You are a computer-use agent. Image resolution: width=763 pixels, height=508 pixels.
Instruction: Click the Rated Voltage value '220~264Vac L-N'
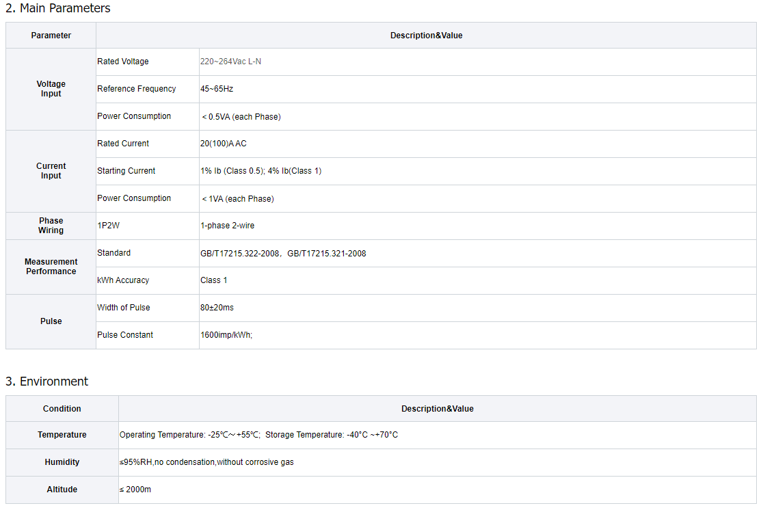(x=230, y=62)
